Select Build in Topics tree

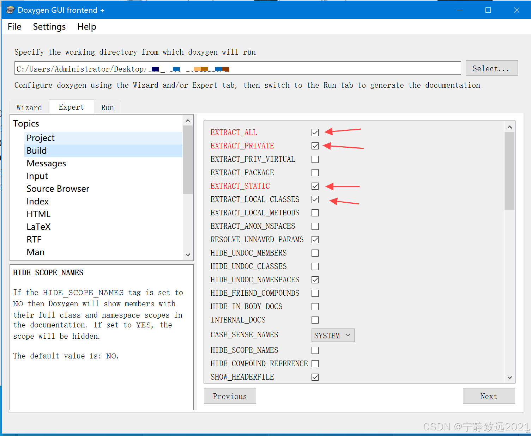pyautogui.click(x=103, y=151)
